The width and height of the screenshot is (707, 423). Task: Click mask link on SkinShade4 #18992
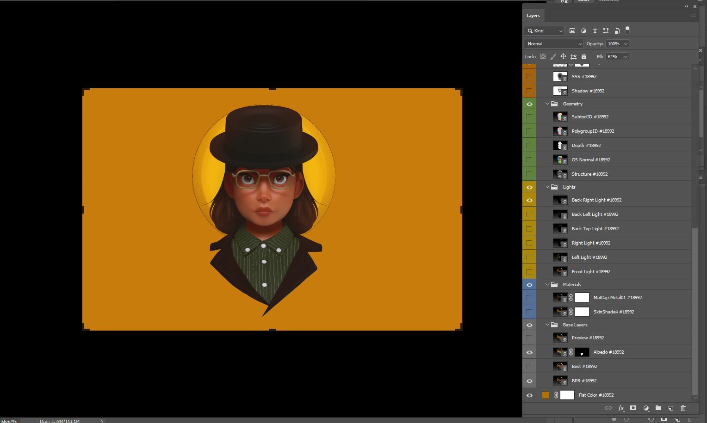[571, 312]
